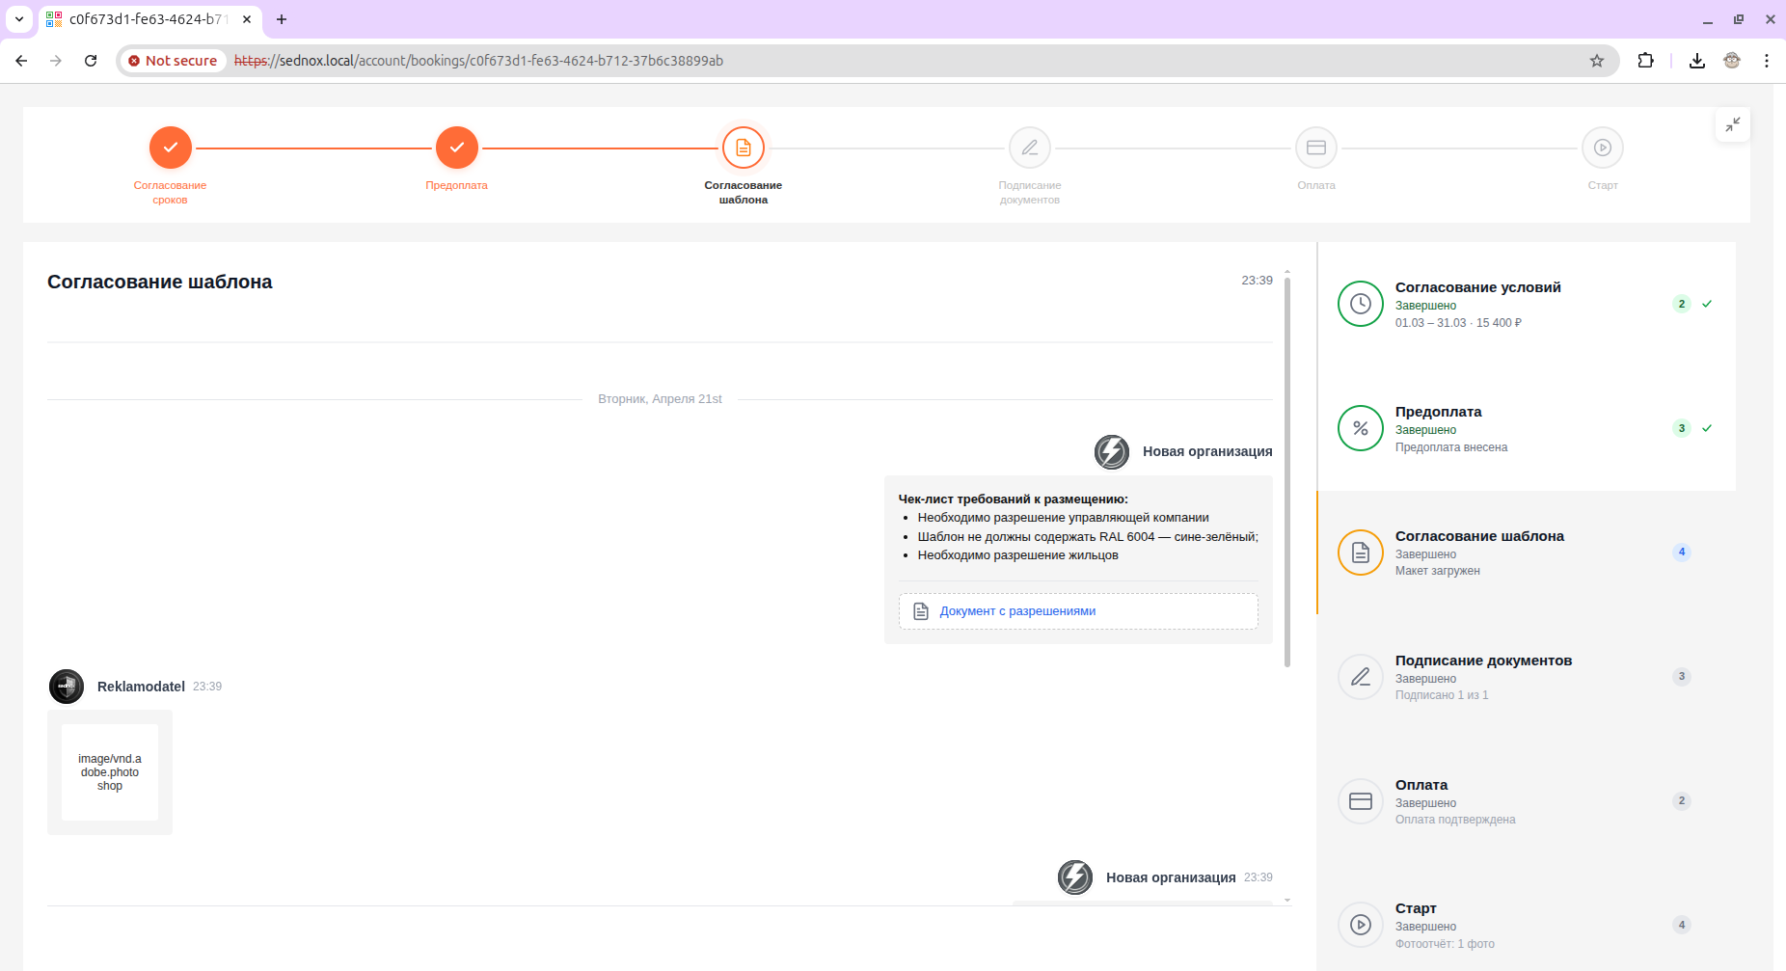Click the 'Фотоотчёт: 1 фото' status text
Viewport: 1786px width, 971px height.
1445,944
